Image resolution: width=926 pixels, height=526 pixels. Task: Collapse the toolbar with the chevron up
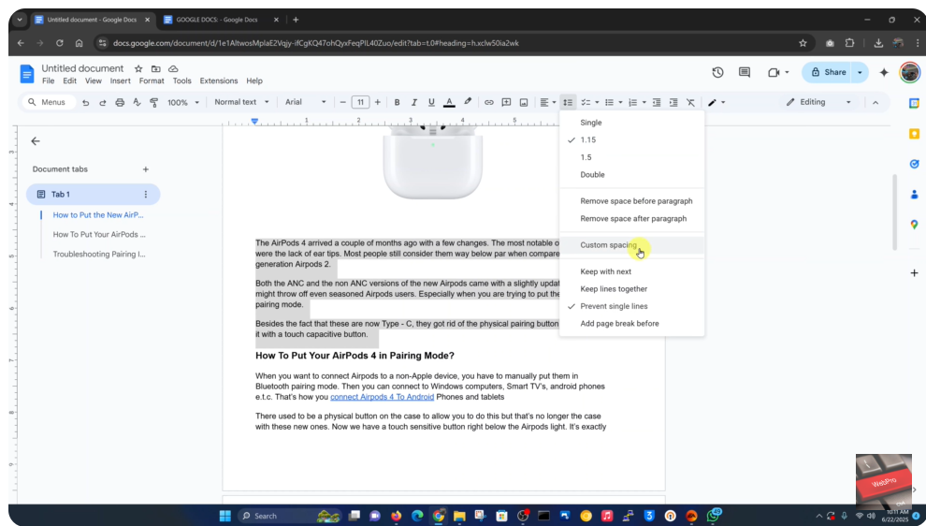[x=875, y=102]
